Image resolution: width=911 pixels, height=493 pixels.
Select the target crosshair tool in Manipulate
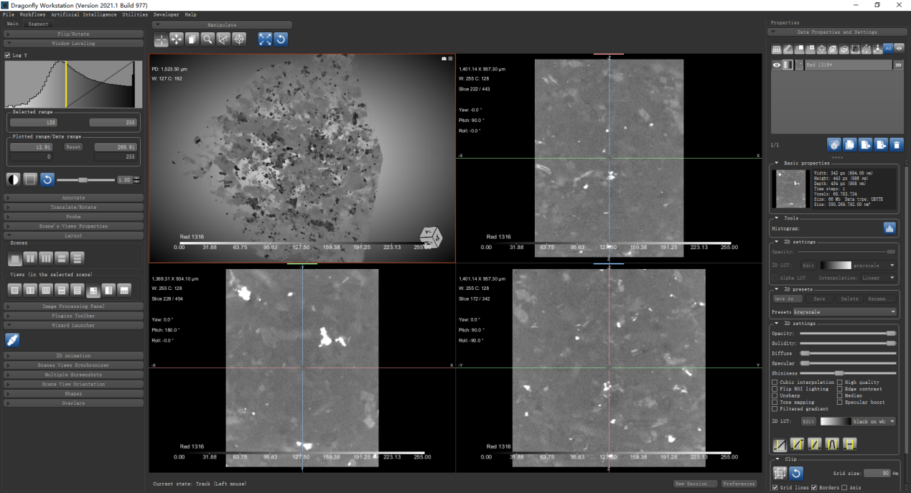(x=239, y=39)
